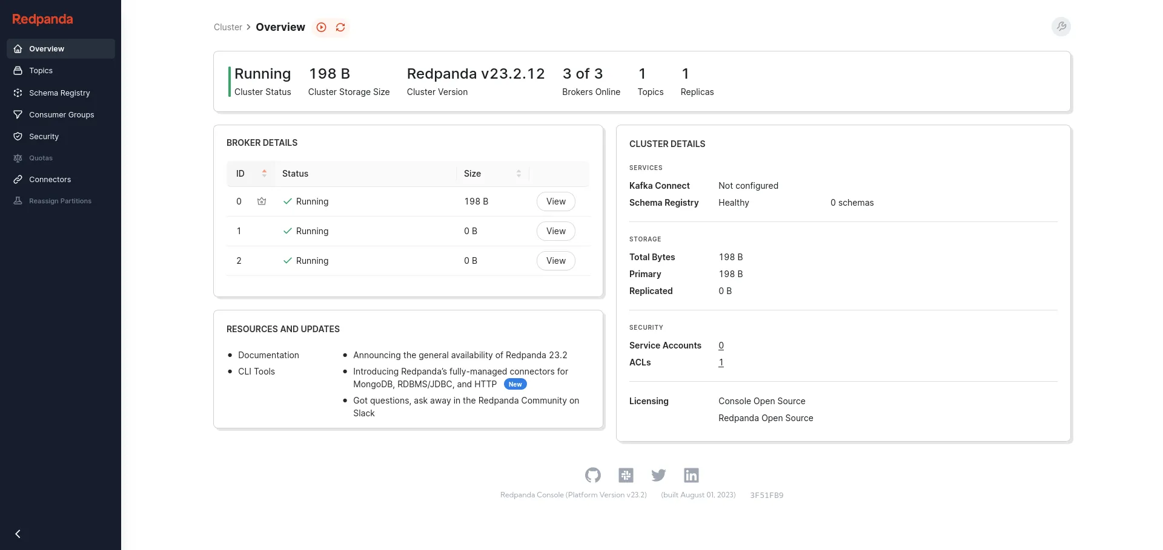Open the GitHub icon in footer

[593, 476]
